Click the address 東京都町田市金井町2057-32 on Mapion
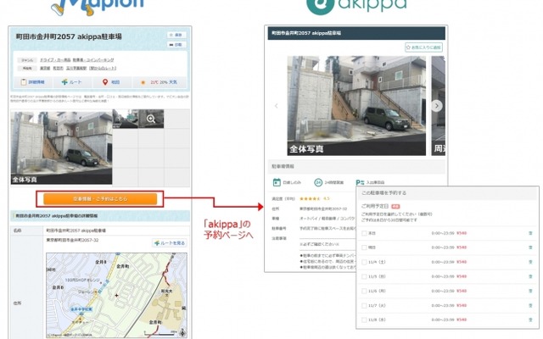This screenshot has height=339, width=543. 72,240
